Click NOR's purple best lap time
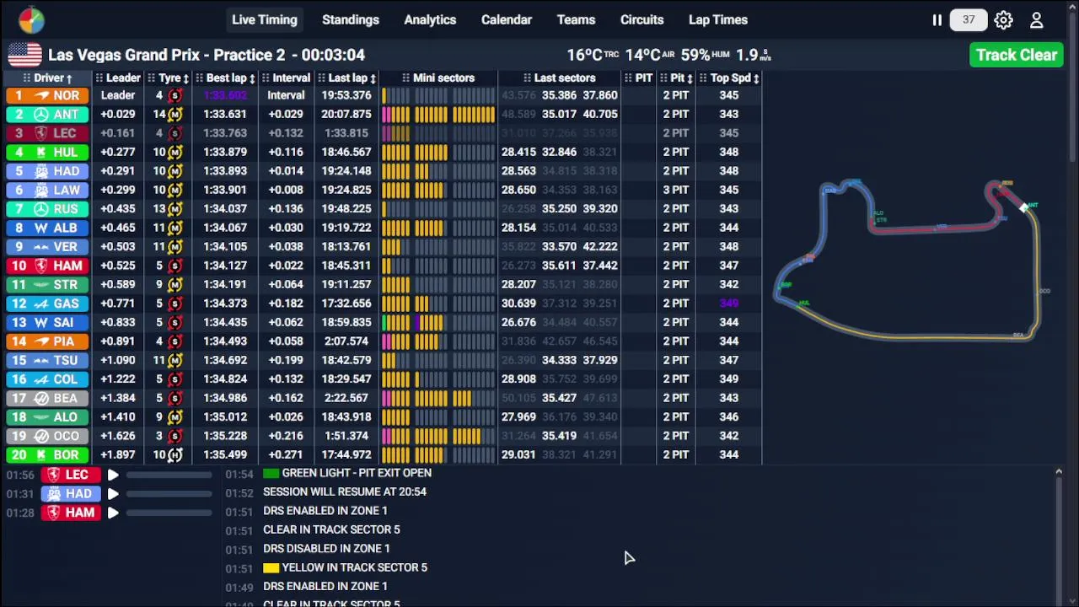 (224, 95)
